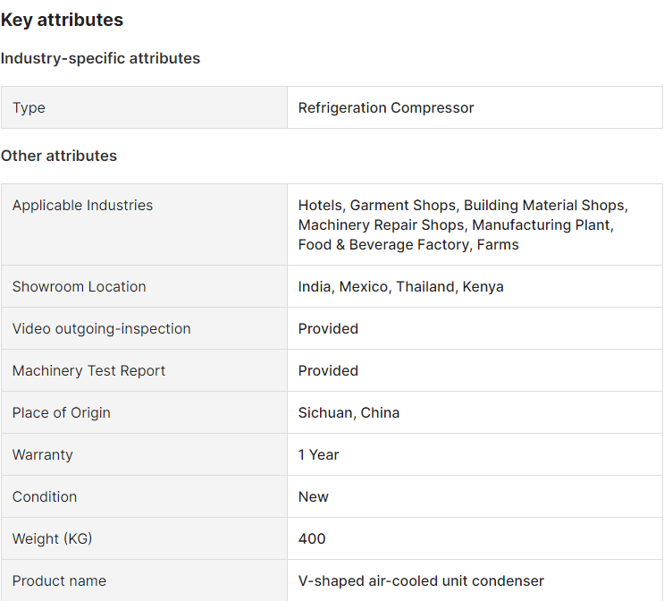Click the Video outgoing-inspection label

[x=101, y=328]
